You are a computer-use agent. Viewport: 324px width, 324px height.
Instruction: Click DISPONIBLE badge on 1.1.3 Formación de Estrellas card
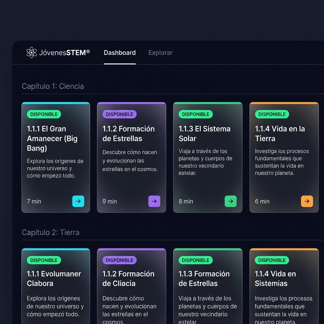coord(196,260)
